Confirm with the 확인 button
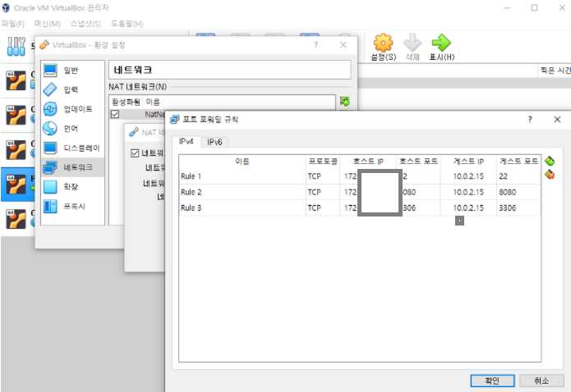 point(492,381)
